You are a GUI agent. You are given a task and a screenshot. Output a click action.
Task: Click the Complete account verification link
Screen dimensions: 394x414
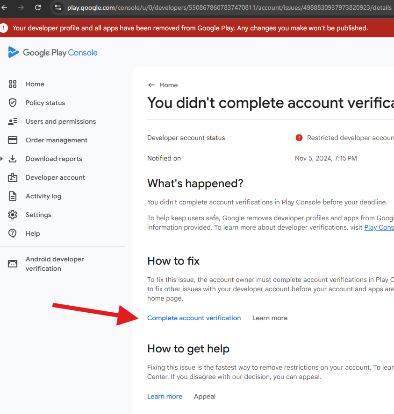194,318
